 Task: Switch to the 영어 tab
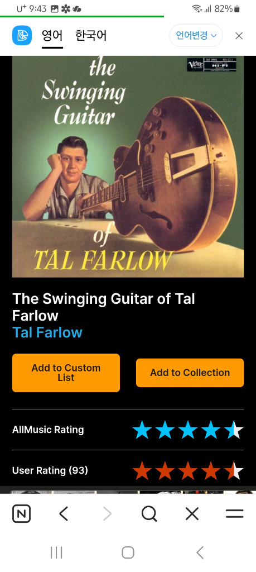pyautogui.click(x=52, y=36)
